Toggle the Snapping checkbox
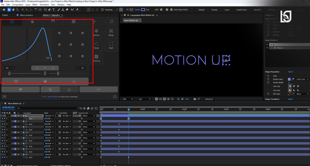310x166 pixels. click(x=102, y=10)
